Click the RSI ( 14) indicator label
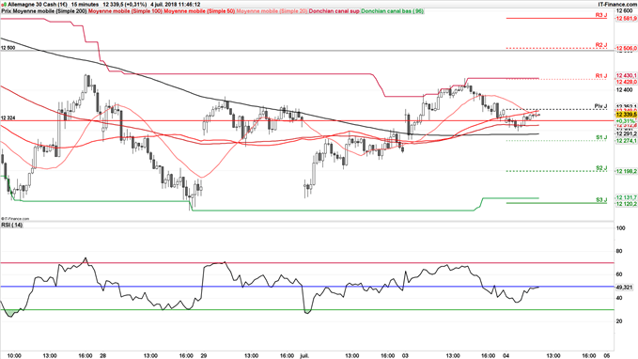This screenshot has width=638, height=359. tap(12, 226)
